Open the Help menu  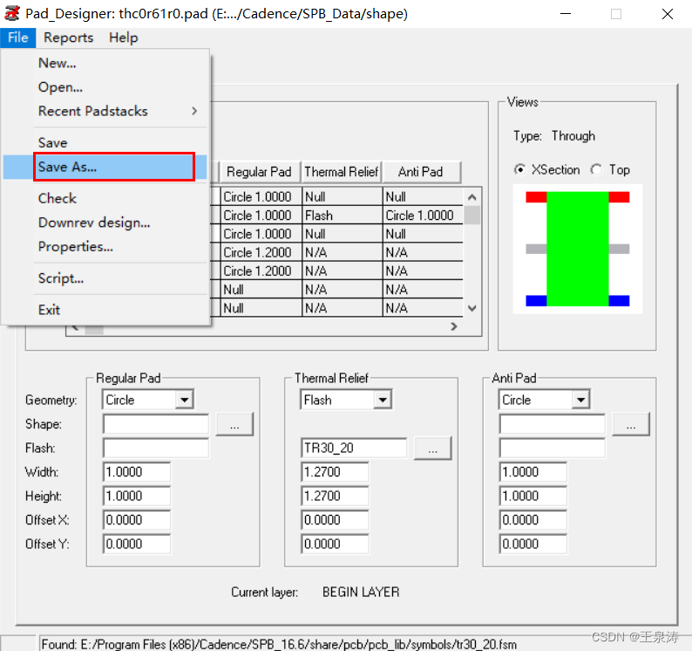point(124,38)
